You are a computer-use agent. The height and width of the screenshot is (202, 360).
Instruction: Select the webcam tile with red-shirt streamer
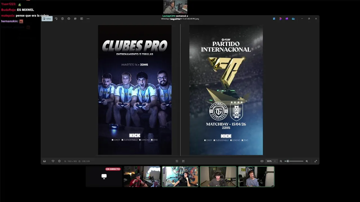pos(142,176)
